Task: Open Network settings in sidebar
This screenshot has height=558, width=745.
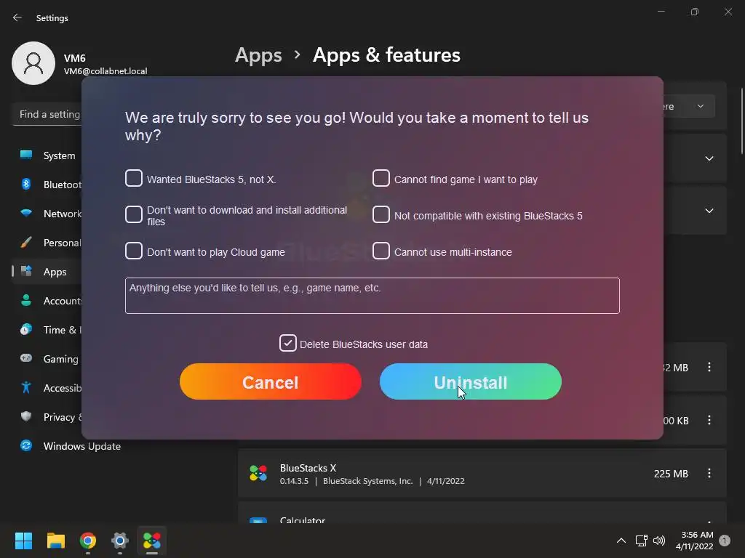Action: (x=47, y=214)
